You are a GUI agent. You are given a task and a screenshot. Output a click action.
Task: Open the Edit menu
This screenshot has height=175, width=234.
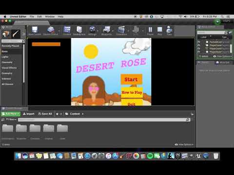pyautogui.click(x=39, y=17)
